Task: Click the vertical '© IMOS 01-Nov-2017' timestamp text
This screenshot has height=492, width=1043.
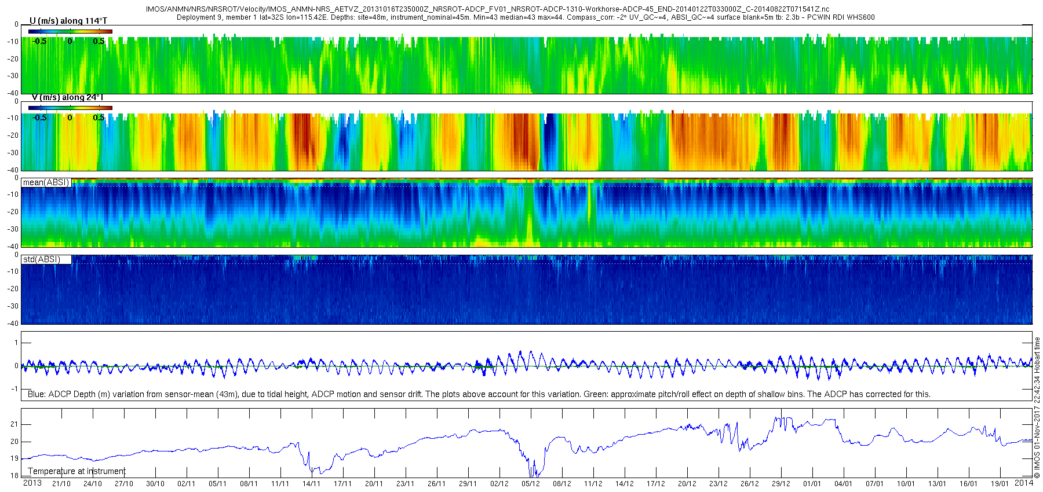Action: coord(1037,408)
